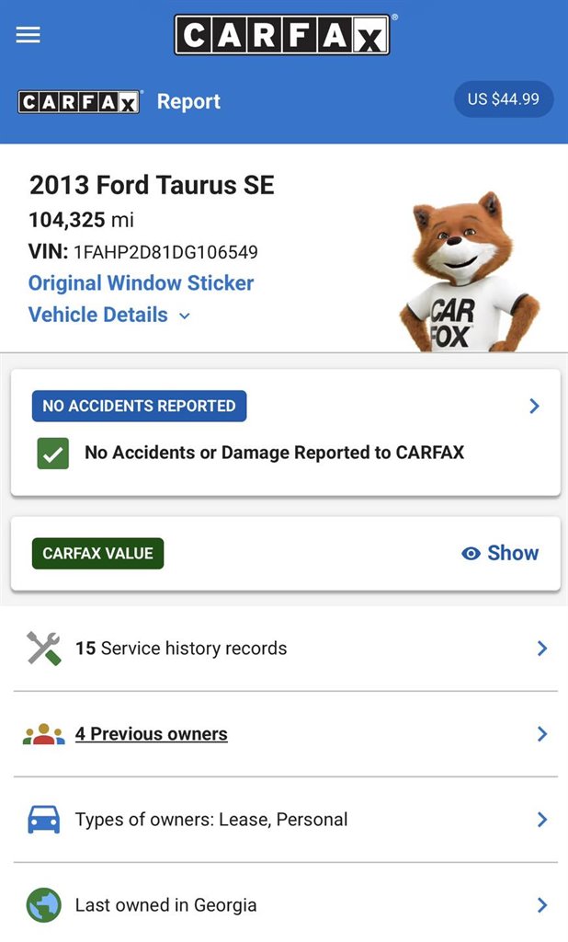The height and width of the screenshot is (942, 568).
Task: Click the CARFAX VALUE green label
Action: [97, 554]
